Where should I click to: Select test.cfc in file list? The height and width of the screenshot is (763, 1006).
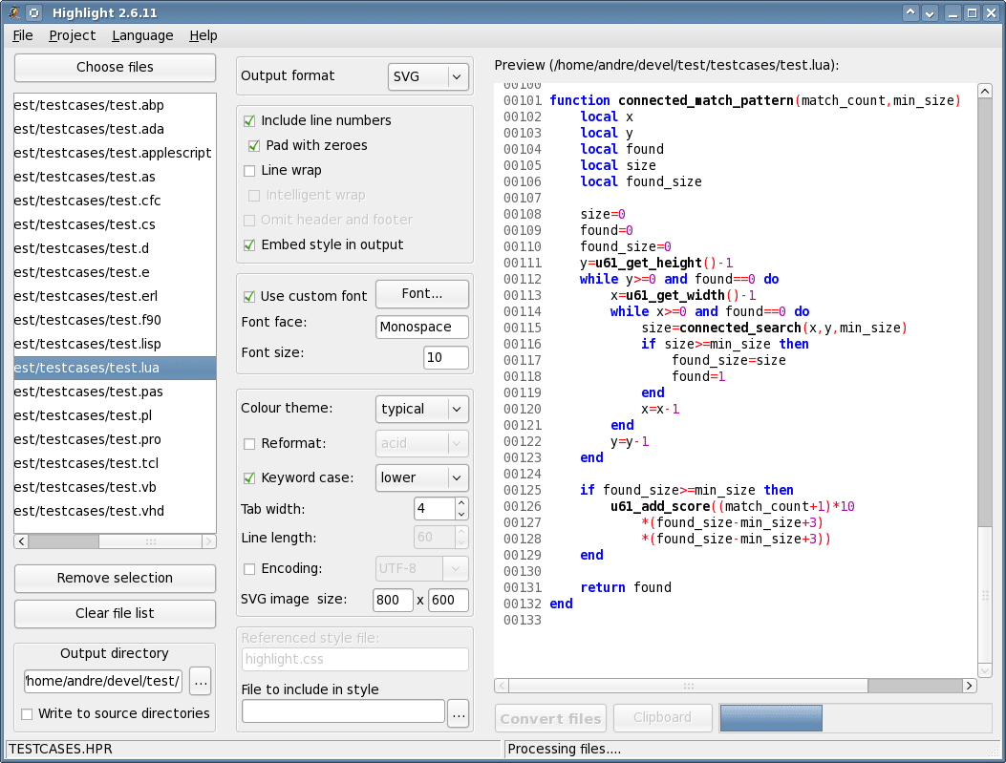115,201
